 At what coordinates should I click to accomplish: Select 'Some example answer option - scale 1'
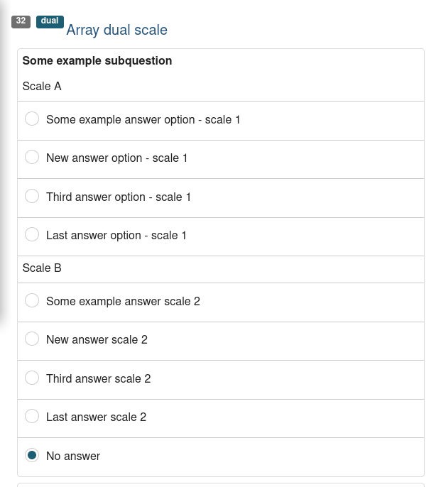[x=32, y=119]
